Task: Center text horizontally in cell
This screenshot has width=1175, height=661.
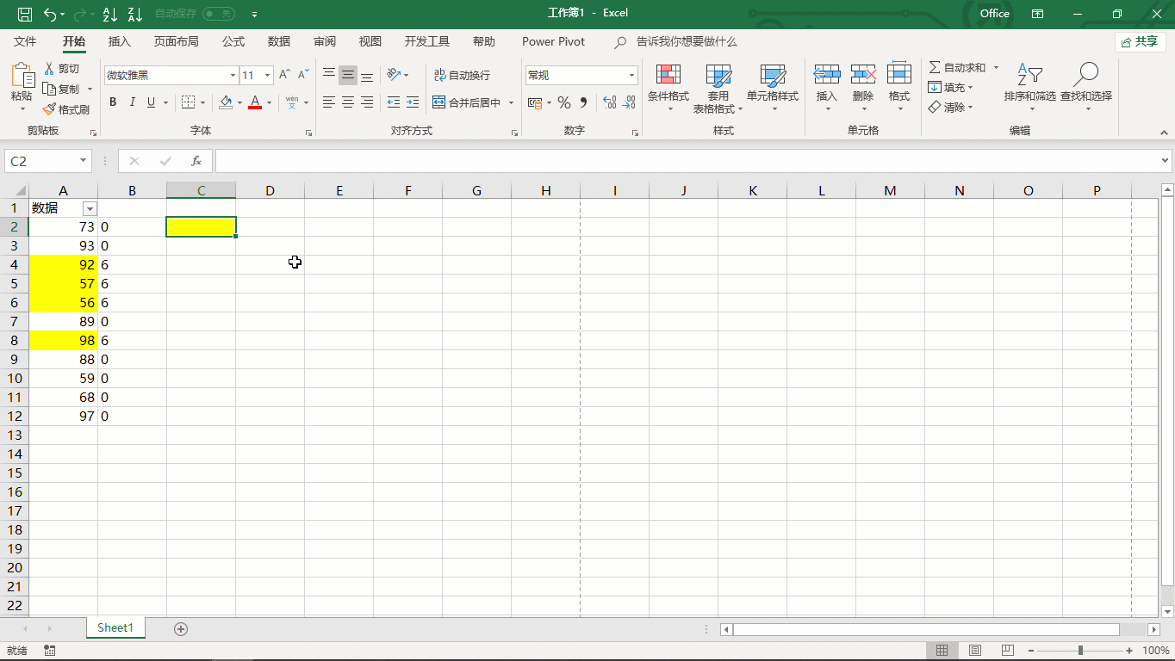Action: click(348, 102)
